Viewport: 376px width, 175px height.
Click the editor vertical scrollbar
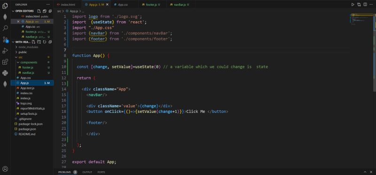click(x=375, y=52)
